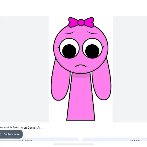The width and height of the screenshot is (147, 147).
Task: Click the character's right eyebrow
Action: tap(92, 33)
